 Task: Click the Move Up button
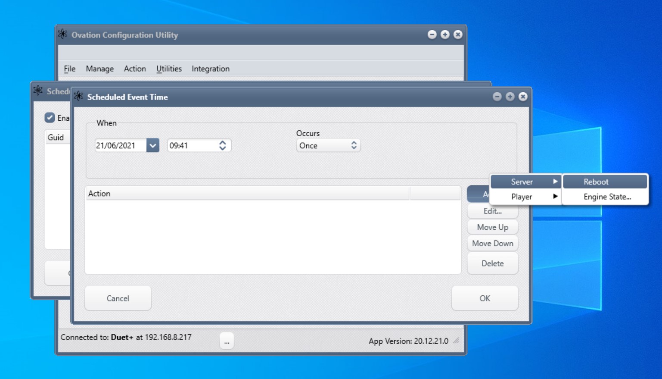[492, 227]
